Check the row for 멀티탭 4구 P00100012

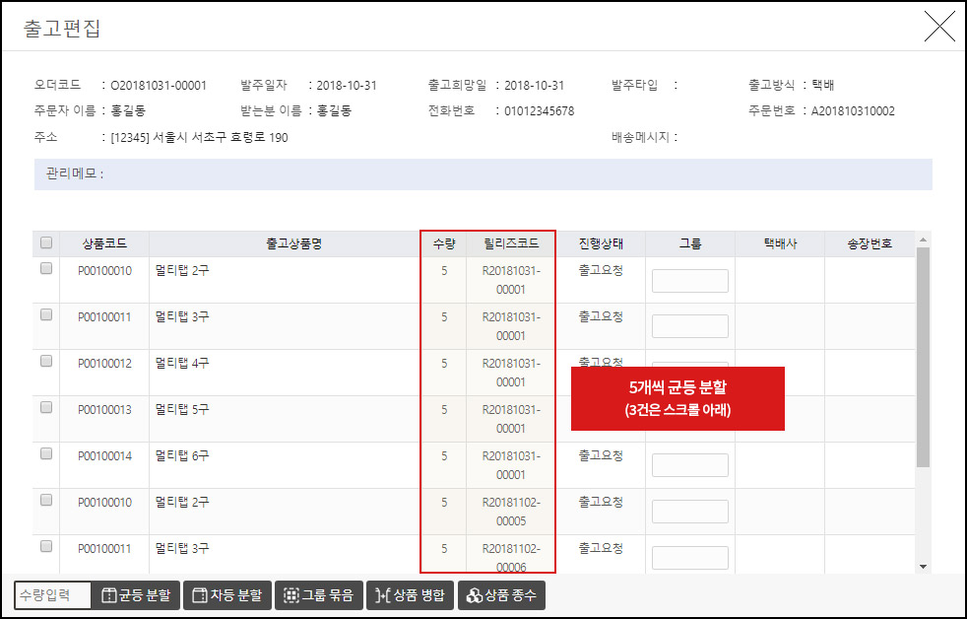[x=45, y=363]
